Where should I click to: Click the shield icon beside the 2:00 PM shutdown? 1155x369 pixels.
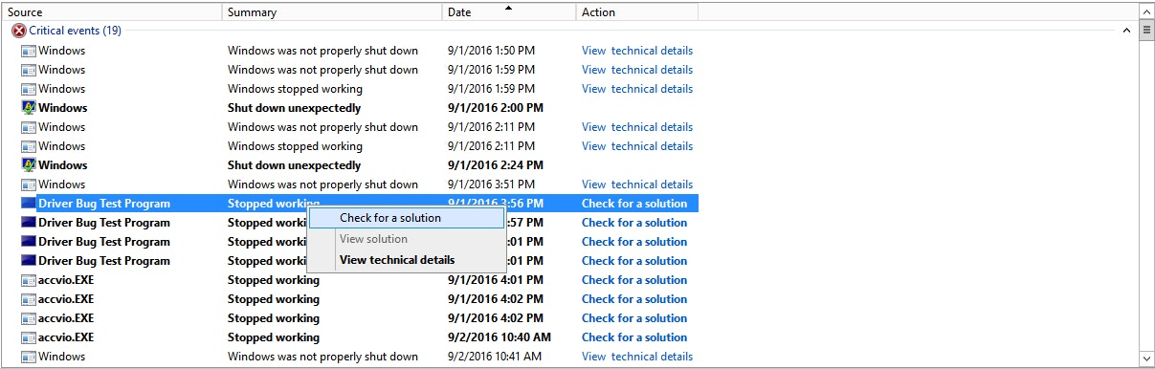[29, 108]
